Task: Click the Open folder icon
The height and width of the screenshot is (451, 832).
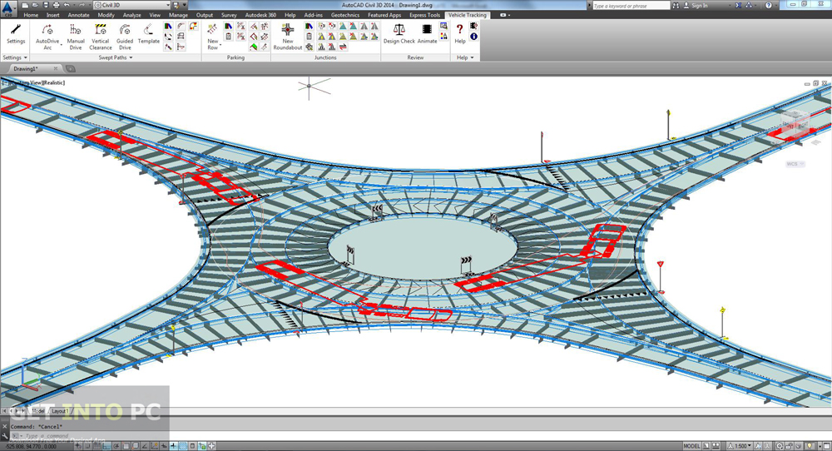Action: [35, 5]
